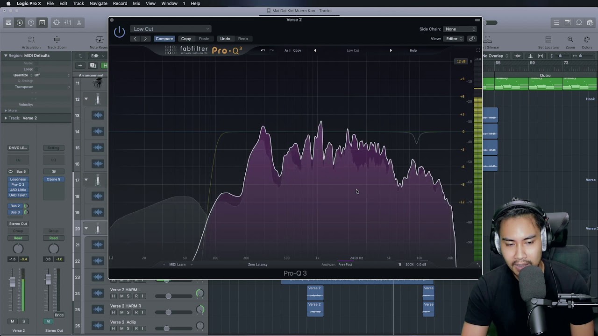Collapse the track 12 folder stack triangle
This screenshot has width=598, height=336.
tap(86, 99)
